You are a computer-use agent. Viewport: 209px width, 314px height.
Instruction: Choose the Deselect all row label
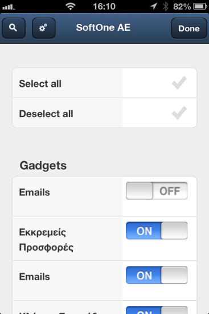[x=46, y=114]
